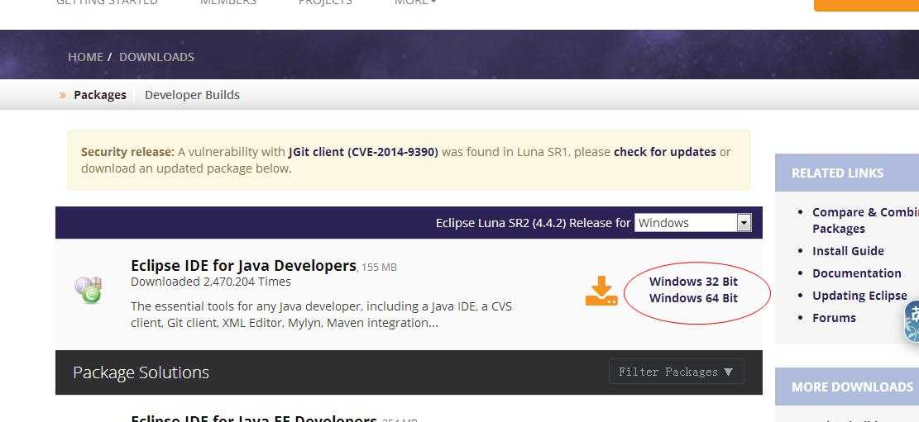The height and width of the screenshot is (422, 919).
Task: Open the Compare & Combine Packages link
Action: click(x=866, y=220)
